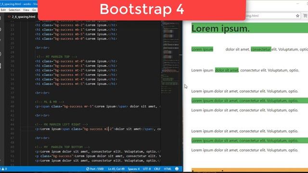The image size is (308, 173).
Task: Change the UTF-8 file encoding
Action: click(x=147, y=169)
